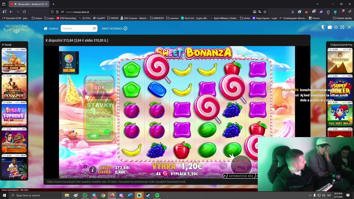Go back in browser history
Screen dimensions: 354x199
click(11, 12)
